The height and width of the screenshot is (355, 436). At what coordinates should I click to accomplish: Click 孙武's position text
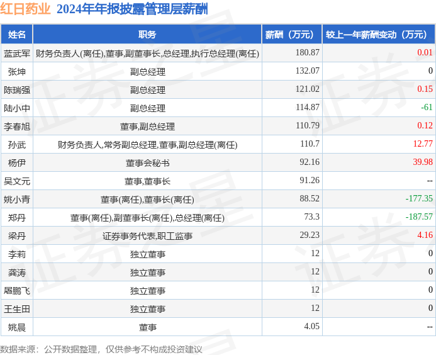[x=147, y=145]
